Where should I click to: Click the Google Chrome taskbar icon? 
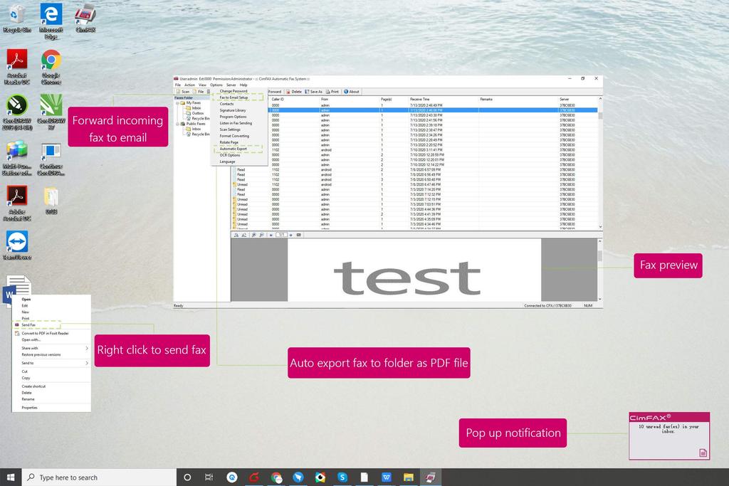(276, 477)
